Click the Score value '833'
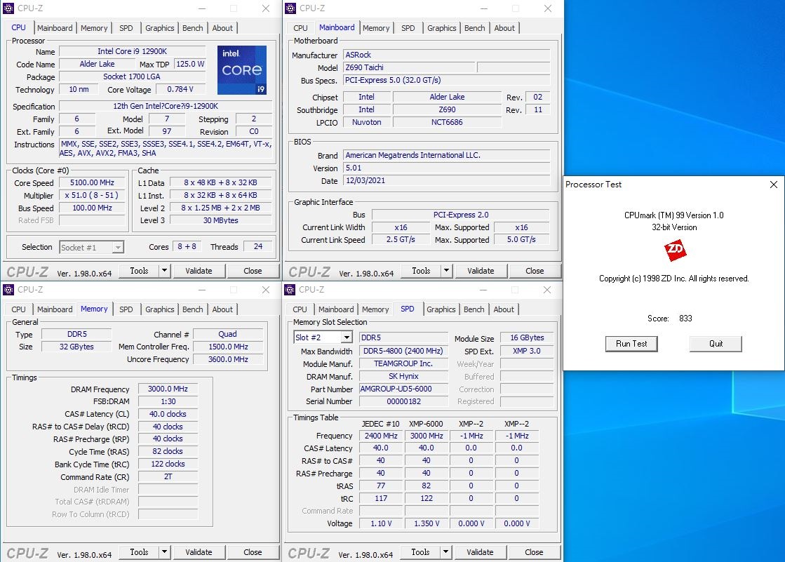Viewport: 785px width, 562px height. click(x=685, y=319)
